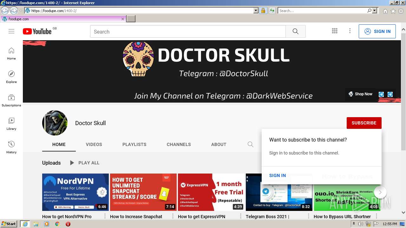The height and width of the screenshot is (228, 406).
Task: Open the address bar dropdown arrow
Action: [x=256, y=10]
